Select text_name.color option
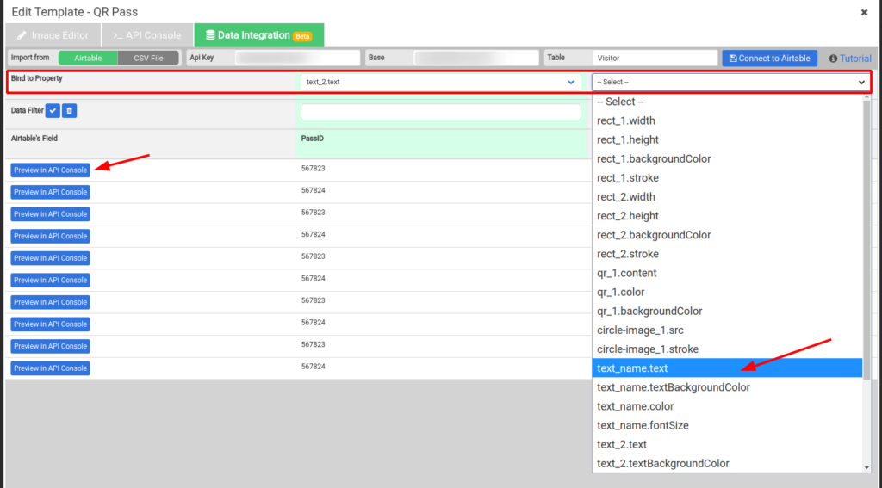The image size is (882, 488). tap(727, 407)
